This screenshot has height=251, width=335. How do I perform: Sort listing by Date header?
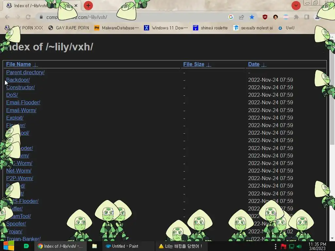point(254,64)
